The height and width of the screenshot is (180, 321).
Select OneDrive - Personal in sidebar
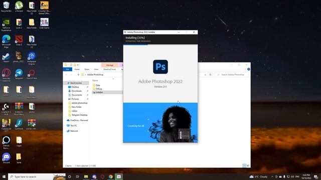(x=79, y=120)
